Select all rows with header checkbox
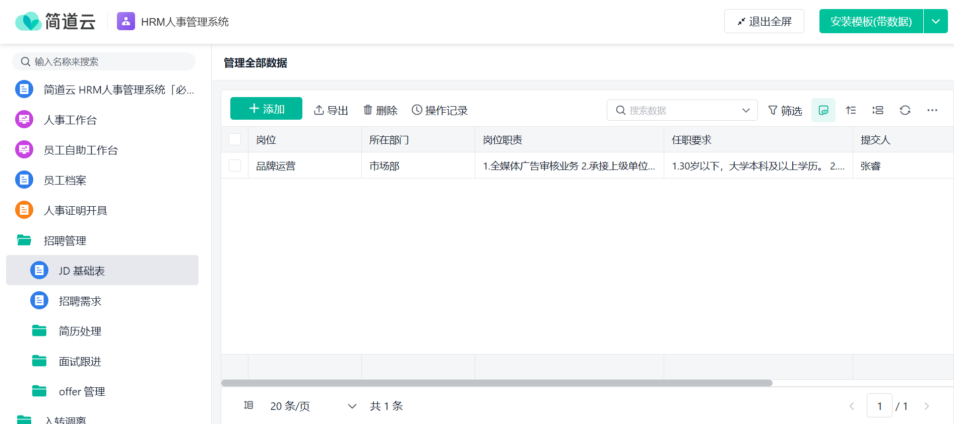Screen dimensions: 954x424 tap(235, 139)
